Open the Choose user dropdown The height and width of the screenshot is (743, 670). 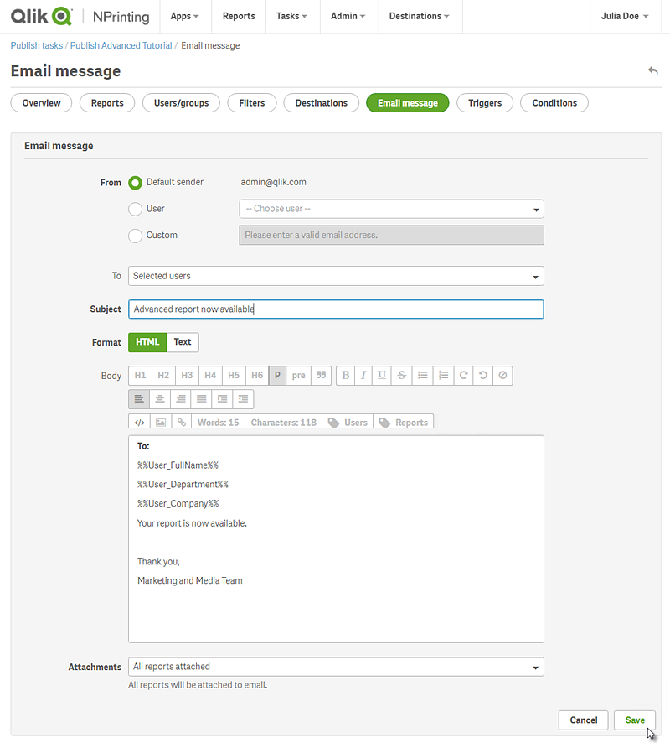[x=391, y=209]
